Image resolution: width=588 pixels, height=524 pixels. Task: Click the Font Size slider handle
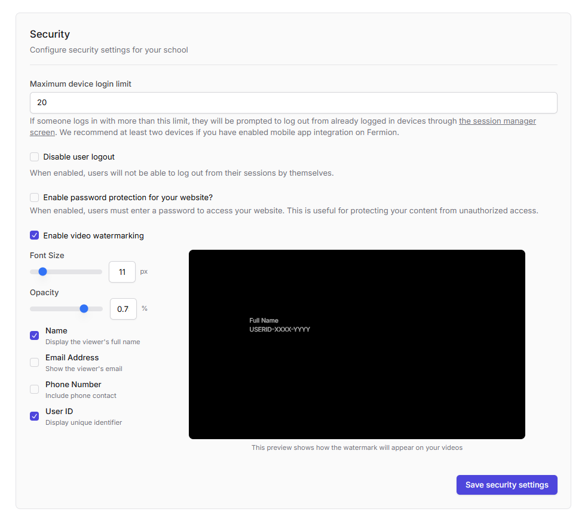42,271
